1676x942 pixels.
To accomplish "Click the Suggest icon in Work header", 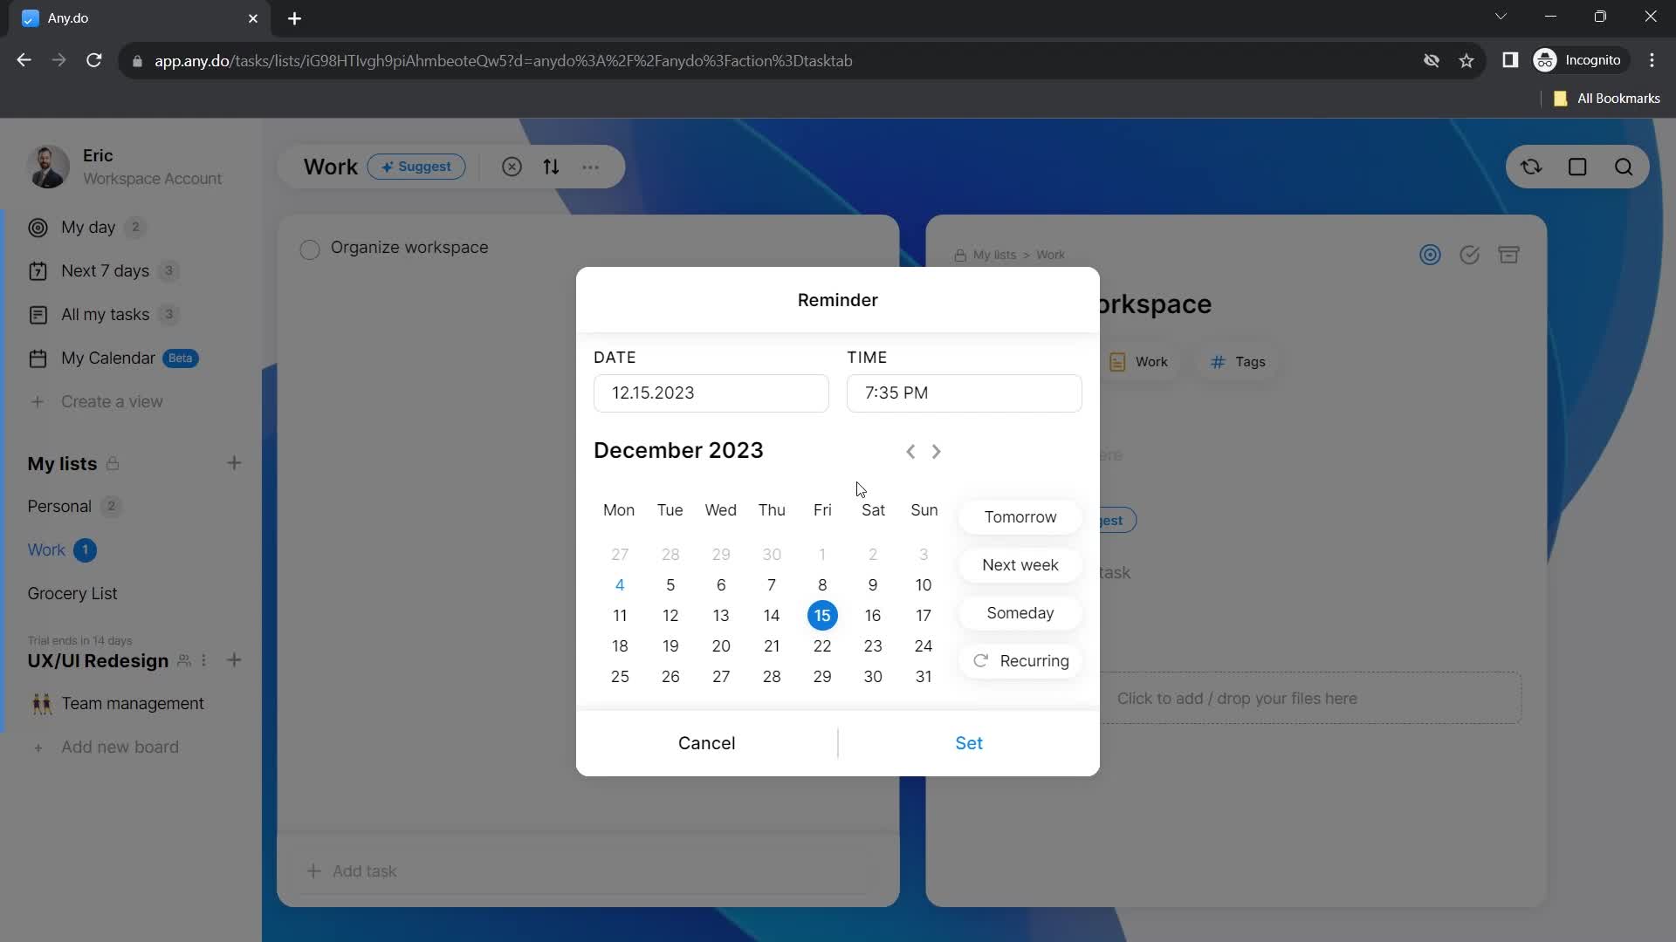I will click(x=416, y=167).
